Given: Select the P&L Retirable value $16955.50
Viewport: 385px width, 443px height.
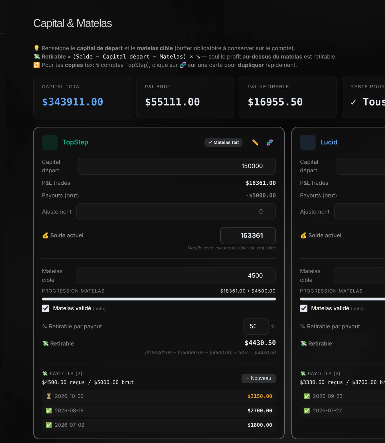Looking at the screenshot, I should pos(275,102).
